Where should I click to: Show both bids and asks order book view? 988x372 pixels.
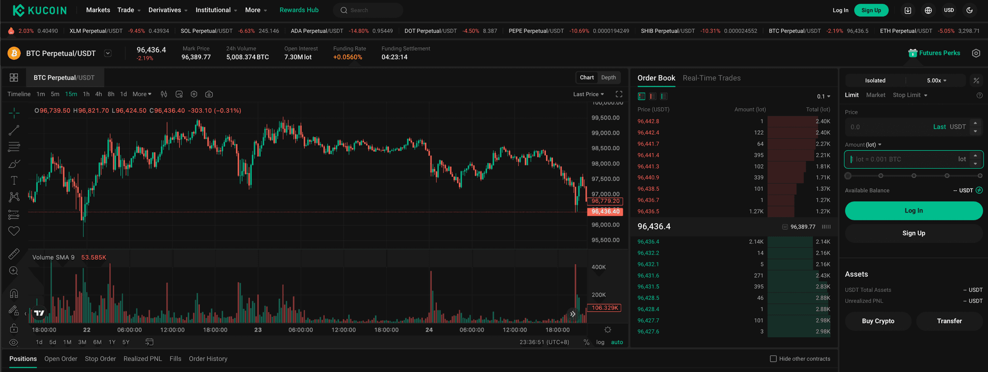(x=642, y=96)
